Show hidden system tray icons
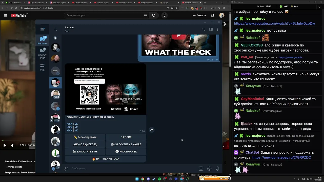This screenshot has width=324, height=182. (295, 179)
